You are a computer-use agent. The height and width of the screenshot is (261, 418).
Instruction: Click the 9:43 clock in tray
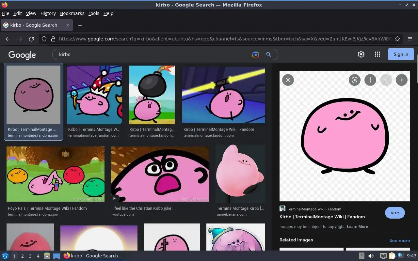(412, 256)
